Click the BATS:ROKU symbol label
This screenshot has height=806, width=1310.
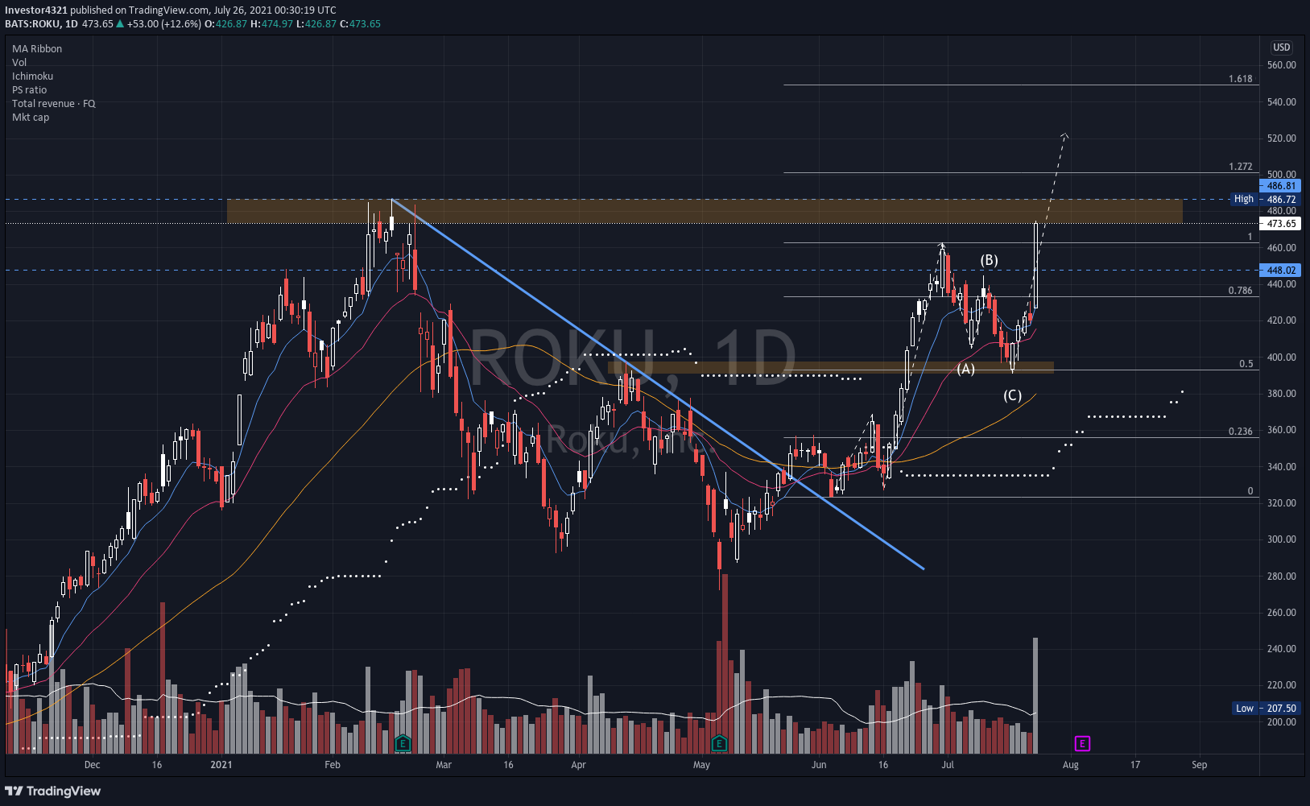point(33,24)
